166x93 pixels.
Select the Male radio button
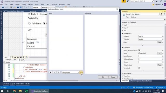pos(29,14)
